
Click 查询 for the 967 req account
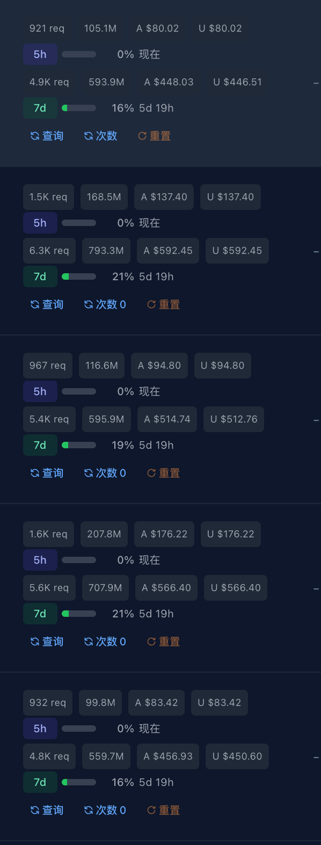point(47,473)
